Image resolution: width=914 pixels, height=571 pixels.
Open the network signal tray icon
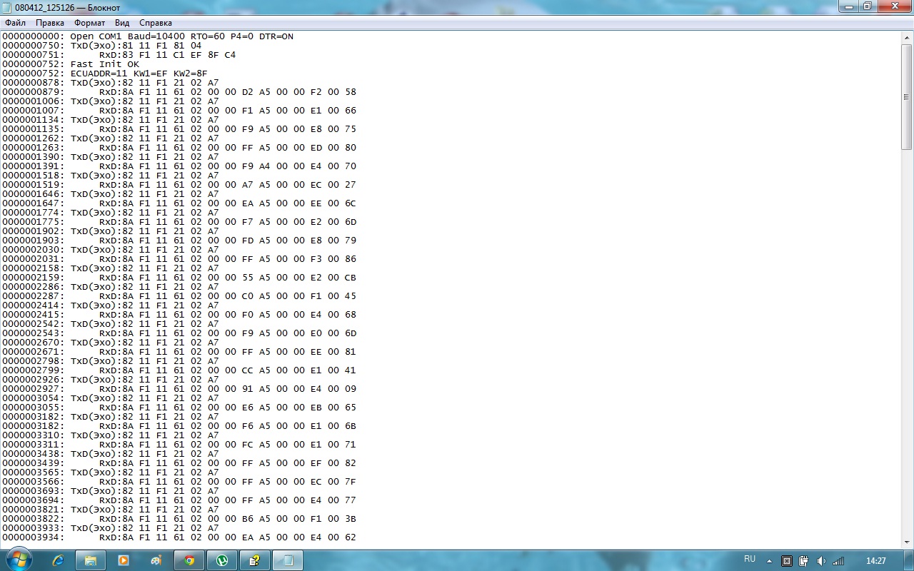pos(838,561)
